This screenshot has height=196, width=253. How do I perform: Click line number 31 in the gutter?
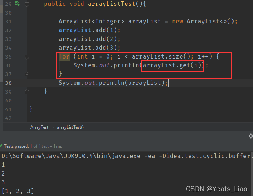pos(8,22)
